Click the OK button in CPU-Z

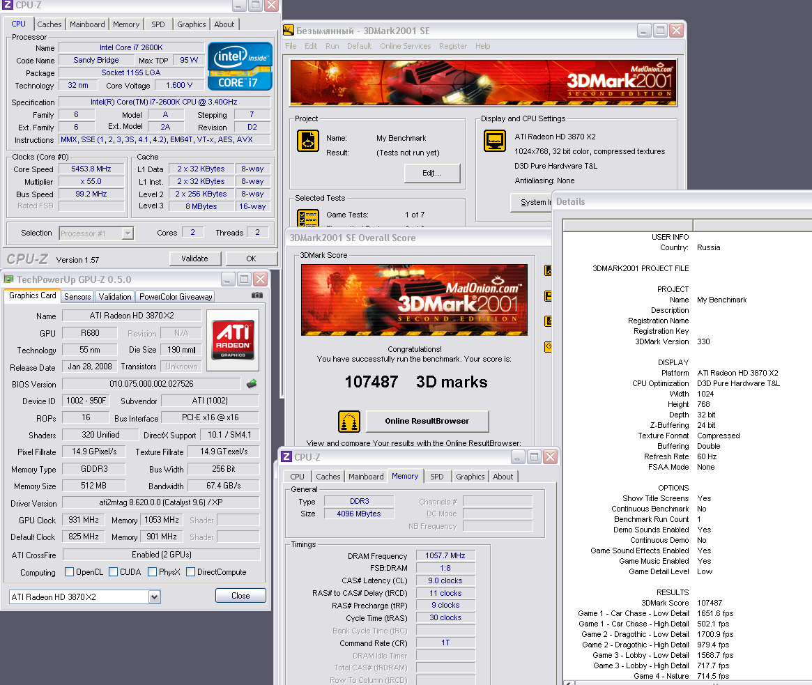coord(251,259)
